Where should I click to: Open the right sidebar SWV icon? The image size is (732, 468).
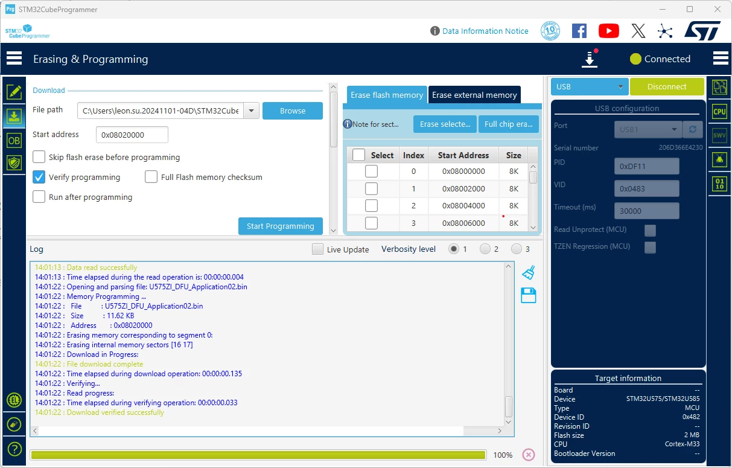coord(719,135)
